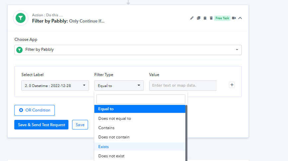
Task: Click the duplicate step copy icon
Action: click(x=198, y=18)
